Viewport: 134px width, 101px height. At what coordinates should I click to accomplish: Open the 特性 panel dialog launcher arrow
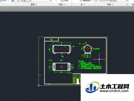click(127, 4)
